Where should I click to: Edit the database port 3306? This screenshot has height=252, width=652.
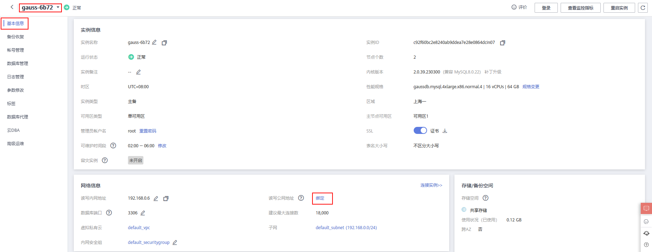pos(143,213)
